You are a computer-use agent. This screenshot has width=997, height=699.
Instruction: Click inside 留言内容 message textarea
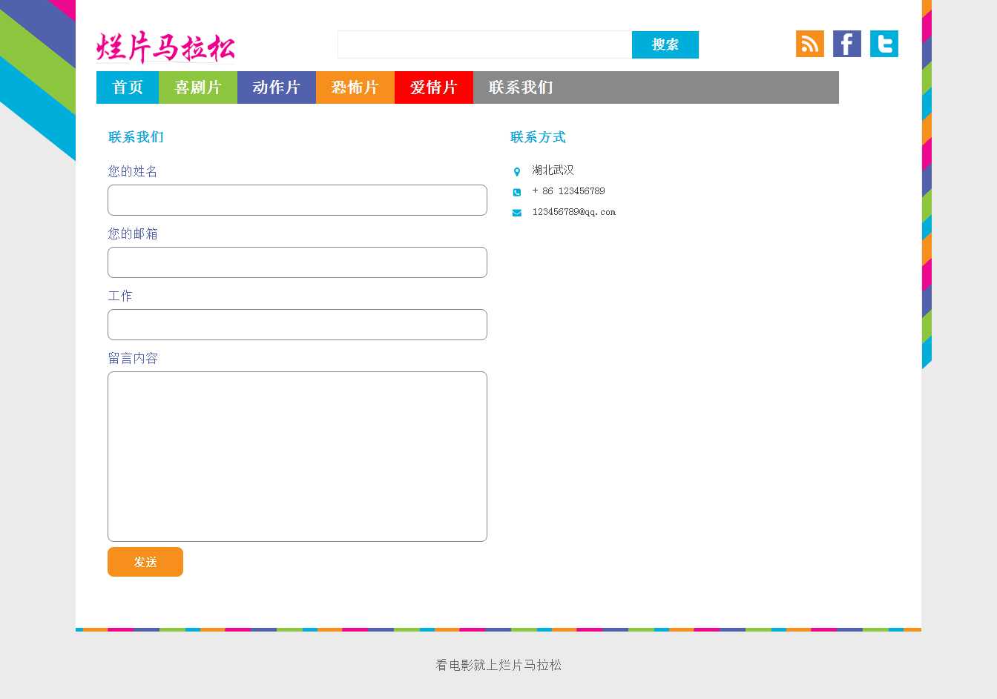tap(297, 457)
